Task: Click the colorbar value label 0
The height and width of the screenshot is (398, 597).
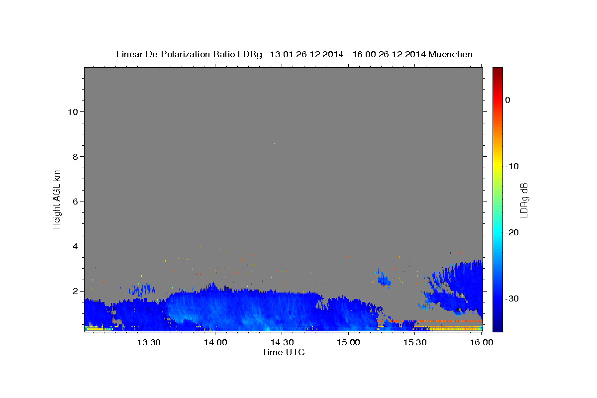Action: (x=507, y=100)
